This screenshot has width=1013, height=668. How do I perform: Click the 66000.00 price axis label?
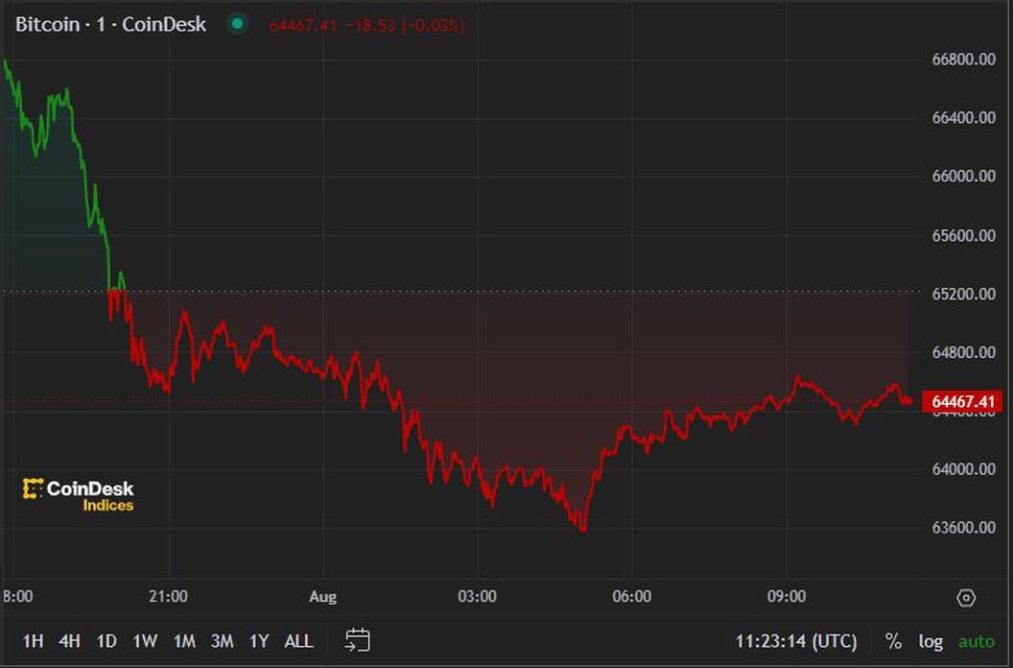pyautogui.click(x=963, y=176)
